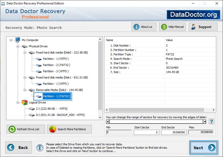Click the details table scroll left arrow
Screen dimensions: 223x157
[107, 110]
